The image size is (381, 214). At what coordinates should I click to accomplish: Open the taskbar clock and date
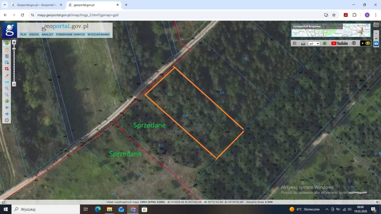pyautogui.click(x=360, y=209)
